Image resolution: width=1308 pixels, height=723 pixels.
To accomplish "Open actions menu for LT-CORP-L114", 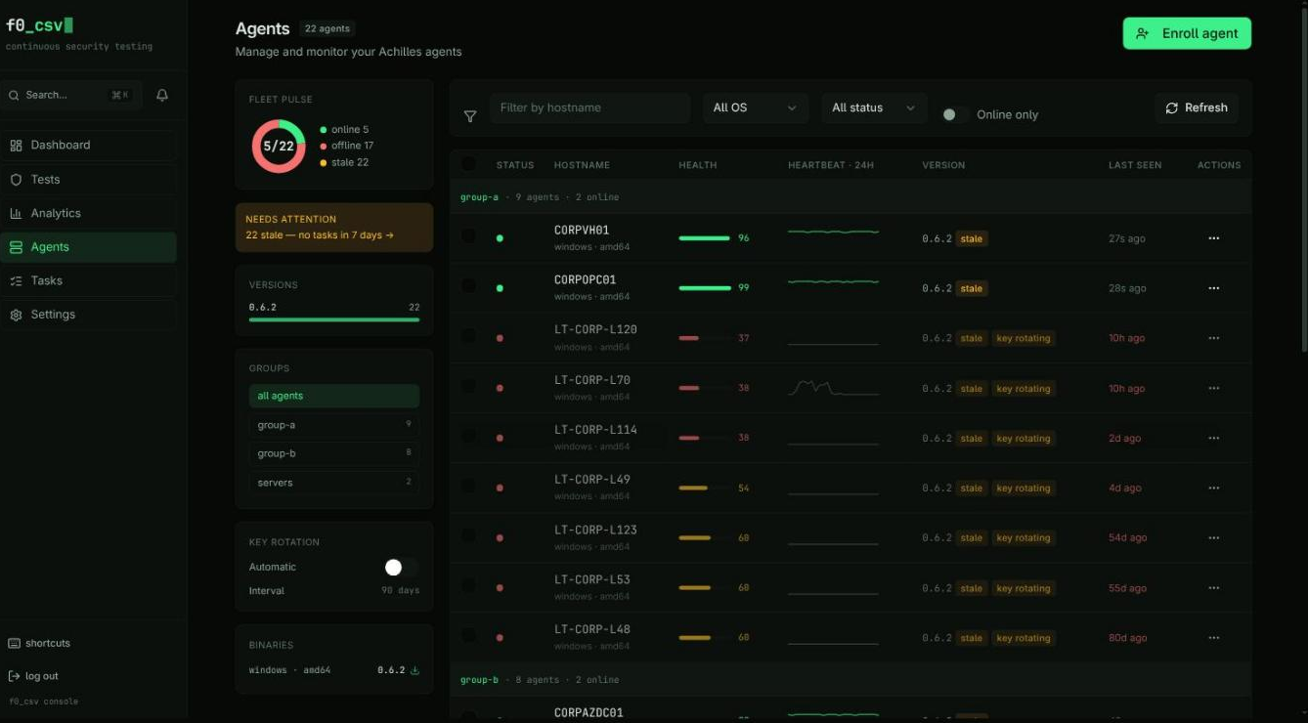I will (x=1214, y=438).
